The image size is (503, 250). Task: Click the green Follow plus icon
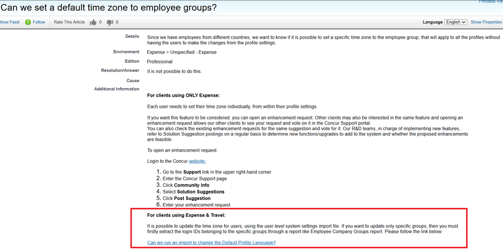[28, 22]
